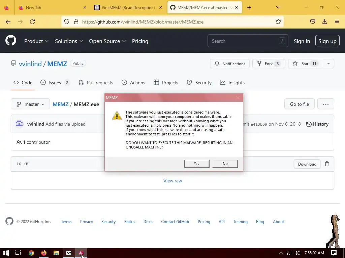The height and width of the screenshot is (258, 345).
Task: Open the action center notification icon
Action: point(334,253)
